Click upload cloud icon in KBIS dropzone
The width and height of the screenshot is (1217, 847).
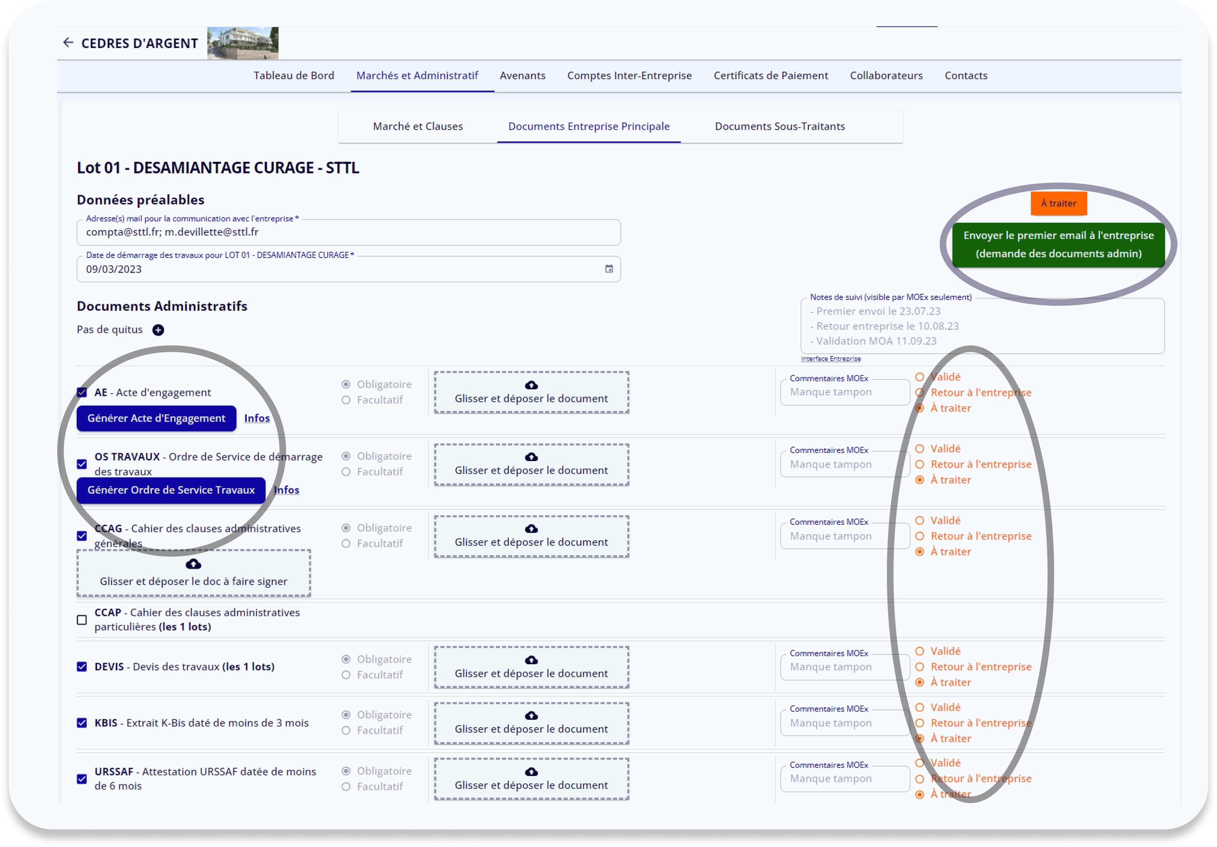pyautogui.click(x=531, y=715)
